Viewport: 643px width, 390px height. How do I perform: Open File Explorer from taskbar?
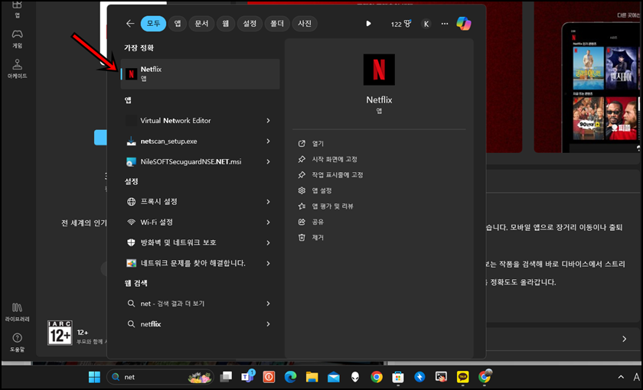click(x=312, y=377)
